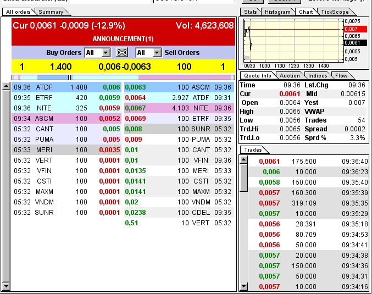
Task: Switch to the TickScope tab
Action: point(334,12)
